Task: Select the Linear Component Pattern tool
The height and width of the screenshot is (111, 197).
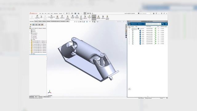Action: click(51, 17)
